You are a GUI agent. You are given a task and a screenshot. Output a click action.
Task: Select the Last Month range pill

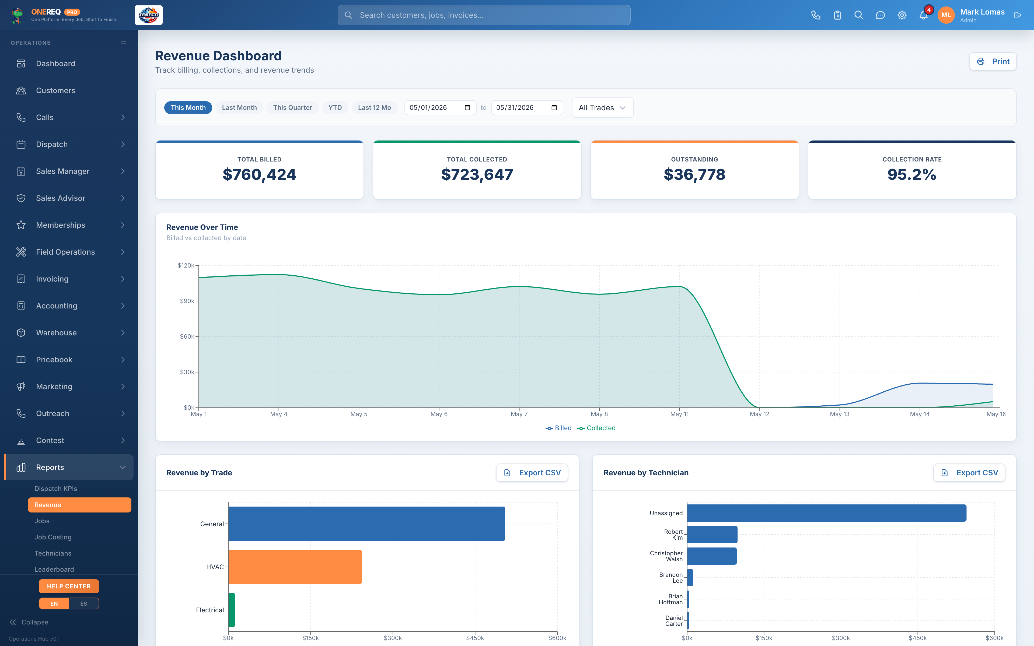point(239,108)
